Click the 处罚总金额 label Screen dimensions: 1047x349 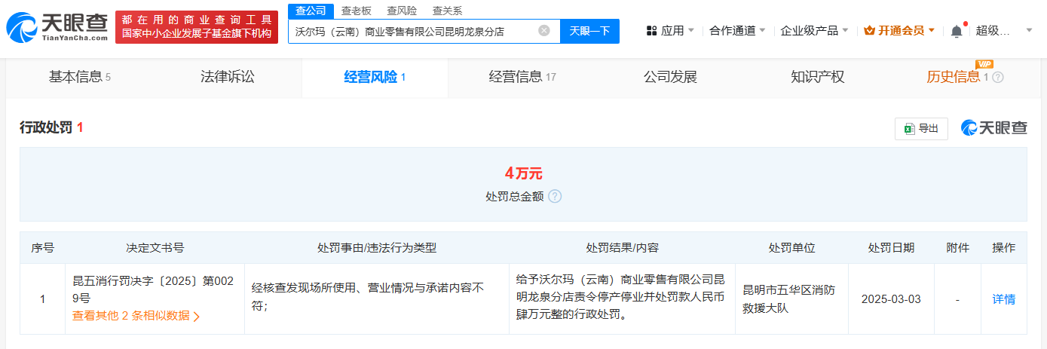point(515,196)
